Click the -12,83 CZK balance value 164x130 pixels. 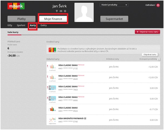pos(153,77)
